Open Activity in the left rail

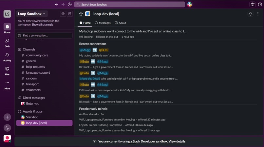(7, 57)
